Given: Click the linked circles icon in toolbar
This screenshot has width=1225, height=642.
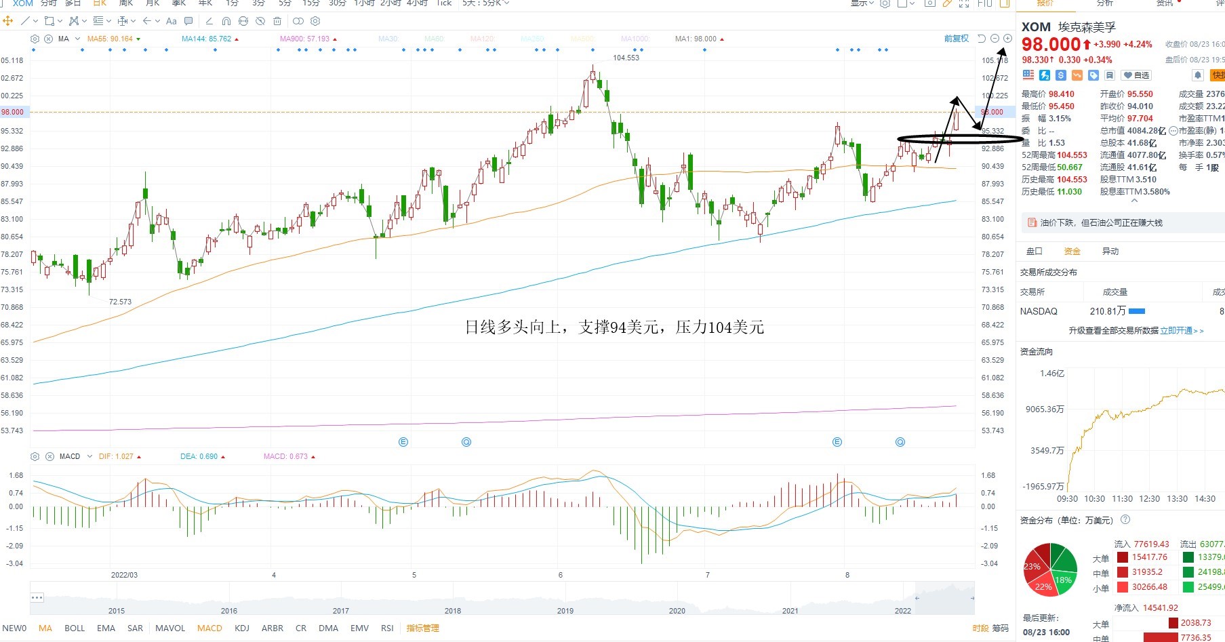Looking at the screenshot, I should 298,21.
